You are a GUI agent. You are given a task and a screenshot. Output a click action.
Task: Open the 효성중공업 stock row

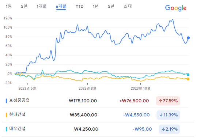(95, 101)
